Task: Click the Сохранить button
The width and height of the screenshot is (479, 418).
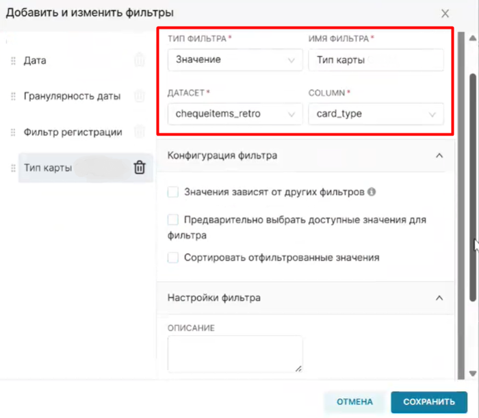Action: (x=429, y=402)
